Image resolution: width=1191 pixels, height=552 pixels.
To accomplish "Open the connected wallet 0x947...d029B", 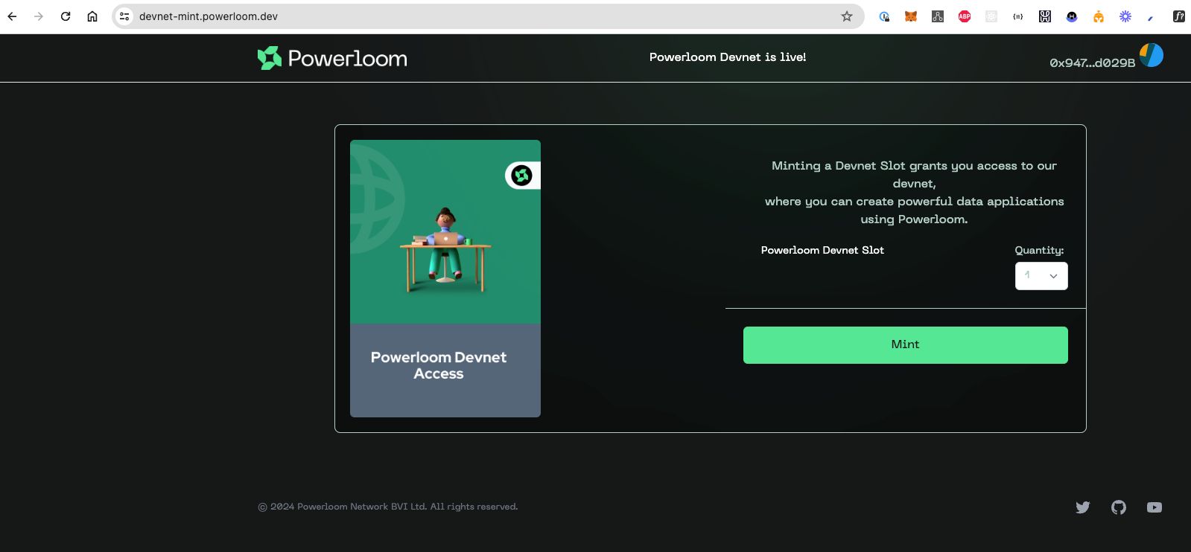I will point(1092,63).
